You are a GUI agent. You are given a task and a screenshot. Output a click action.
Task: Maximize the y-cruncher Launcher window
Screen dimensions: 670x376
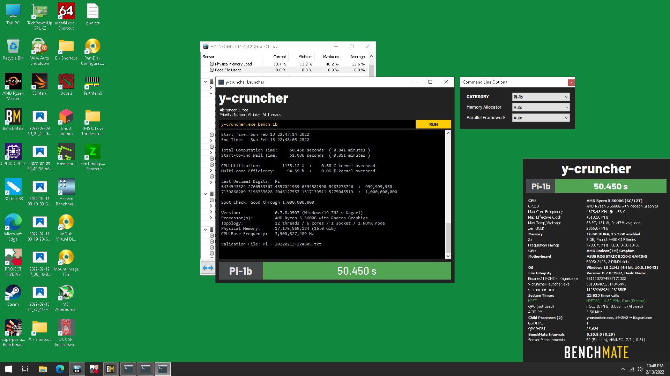(430, 82)
